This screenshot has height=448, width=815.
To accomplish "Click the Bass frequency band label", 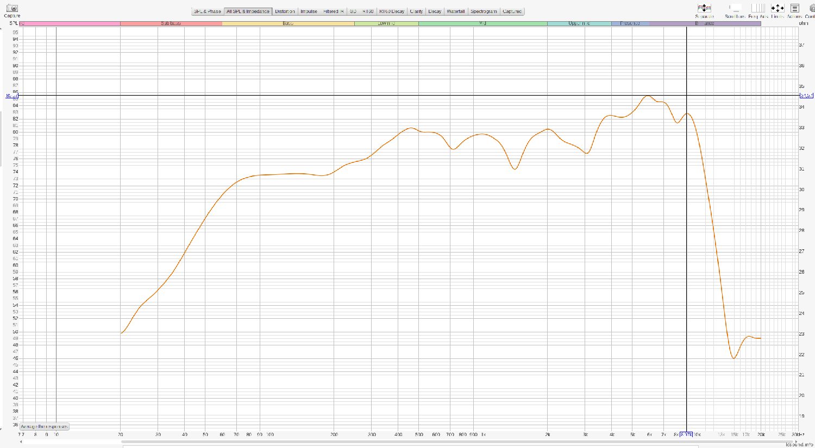I will point(288,23).
